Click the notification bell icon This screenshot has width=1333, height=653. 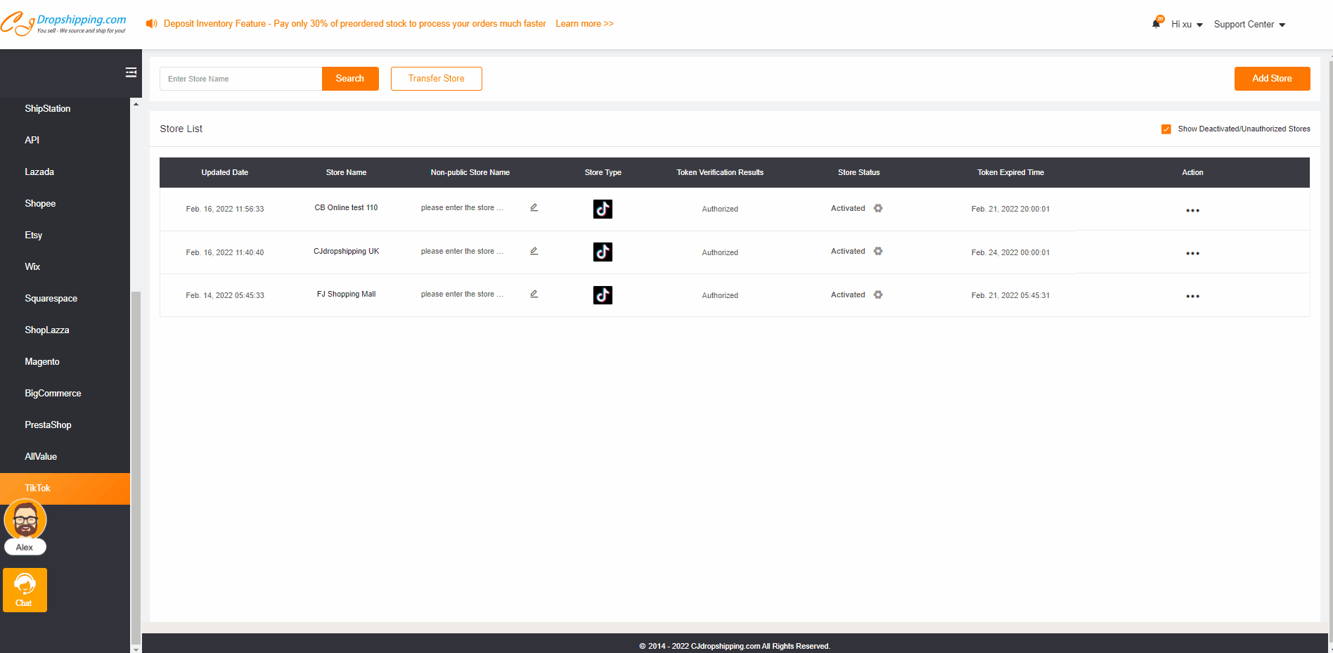[1156, 24]
